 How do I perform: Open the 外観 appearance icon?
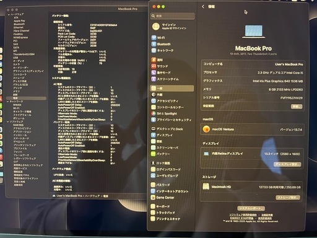tap(154, 95)
